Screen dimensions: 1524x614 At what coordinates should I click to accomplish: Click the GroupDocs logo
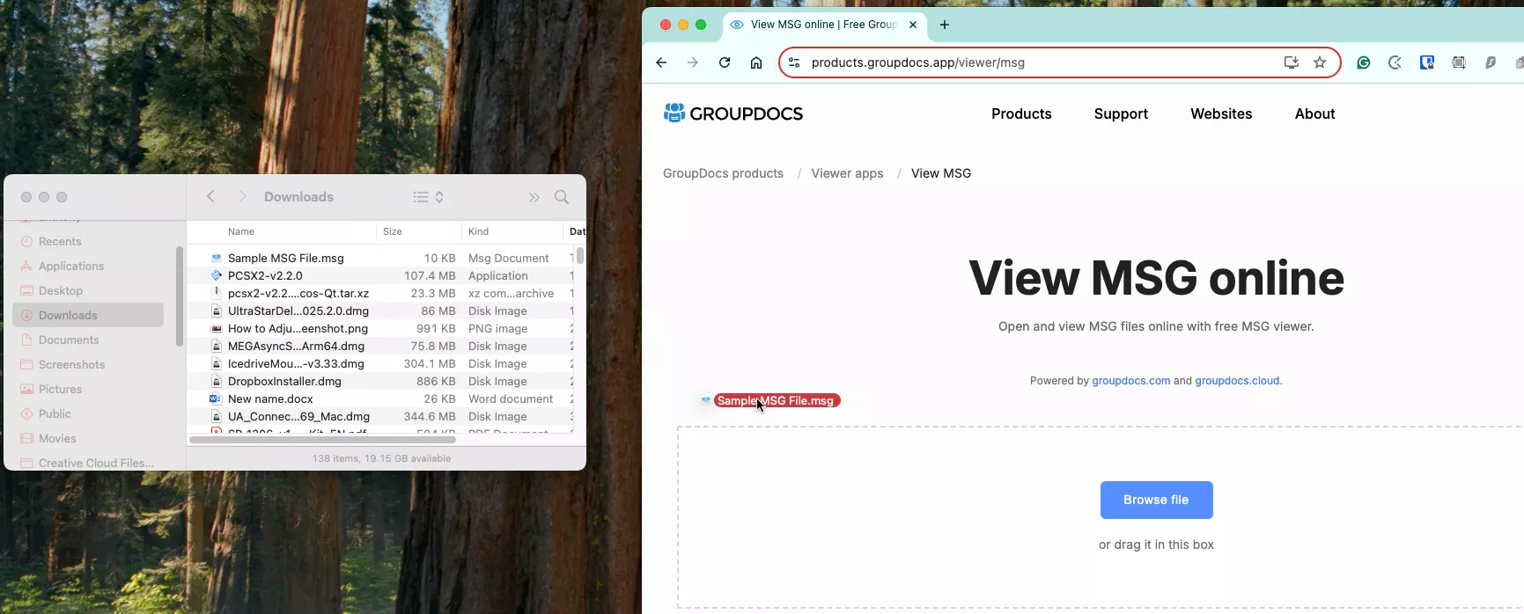click(x=733, y=113)
